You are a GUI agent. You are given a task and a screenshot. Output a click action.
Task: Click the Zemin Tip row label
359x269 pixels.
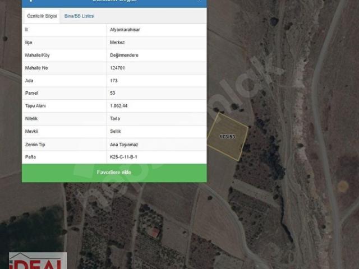35,145
